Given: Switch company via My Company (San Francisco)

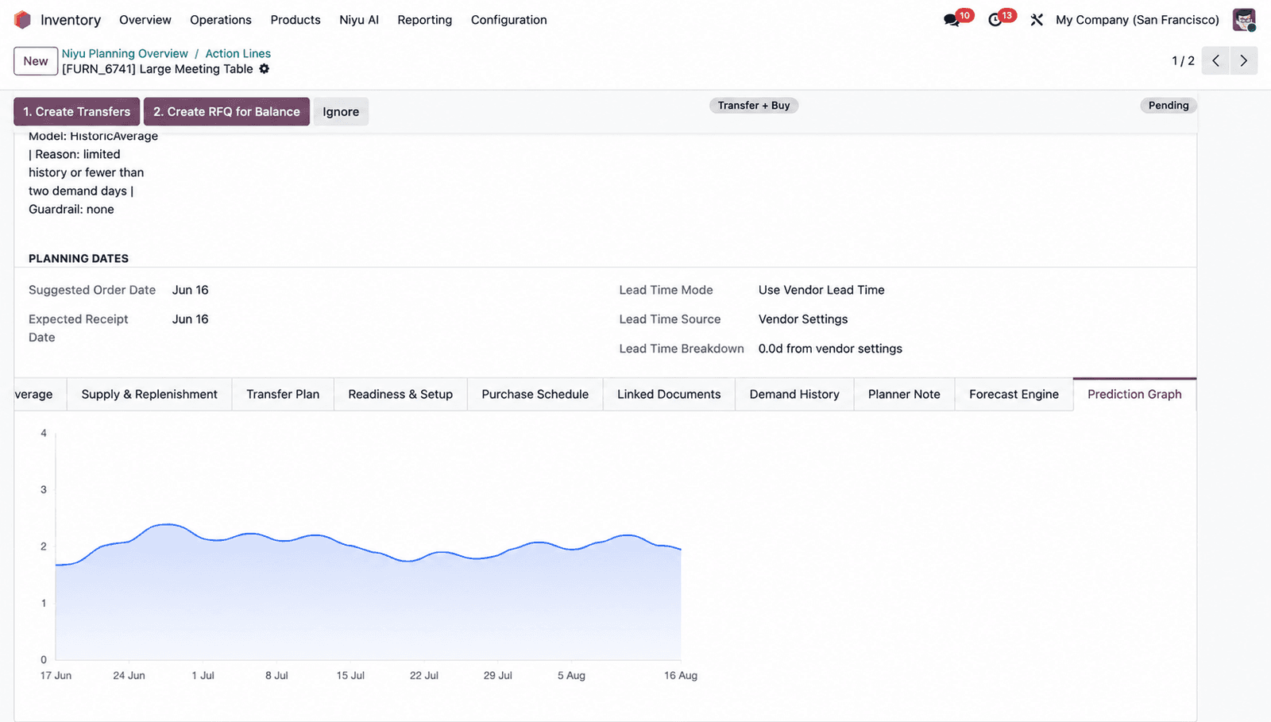Looking at the screenshot, I should (x=1138, y=20).
